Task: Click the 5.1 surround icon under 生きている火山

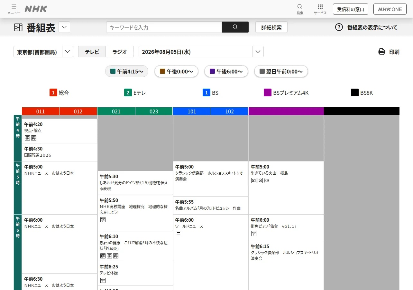Action: [x=254, y=180]
